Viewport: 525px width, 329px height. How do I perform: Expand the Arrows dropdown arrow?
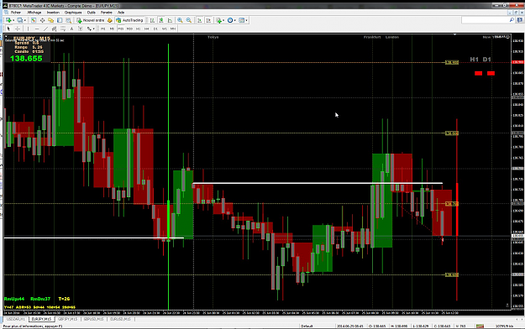[x=94, y=29]
